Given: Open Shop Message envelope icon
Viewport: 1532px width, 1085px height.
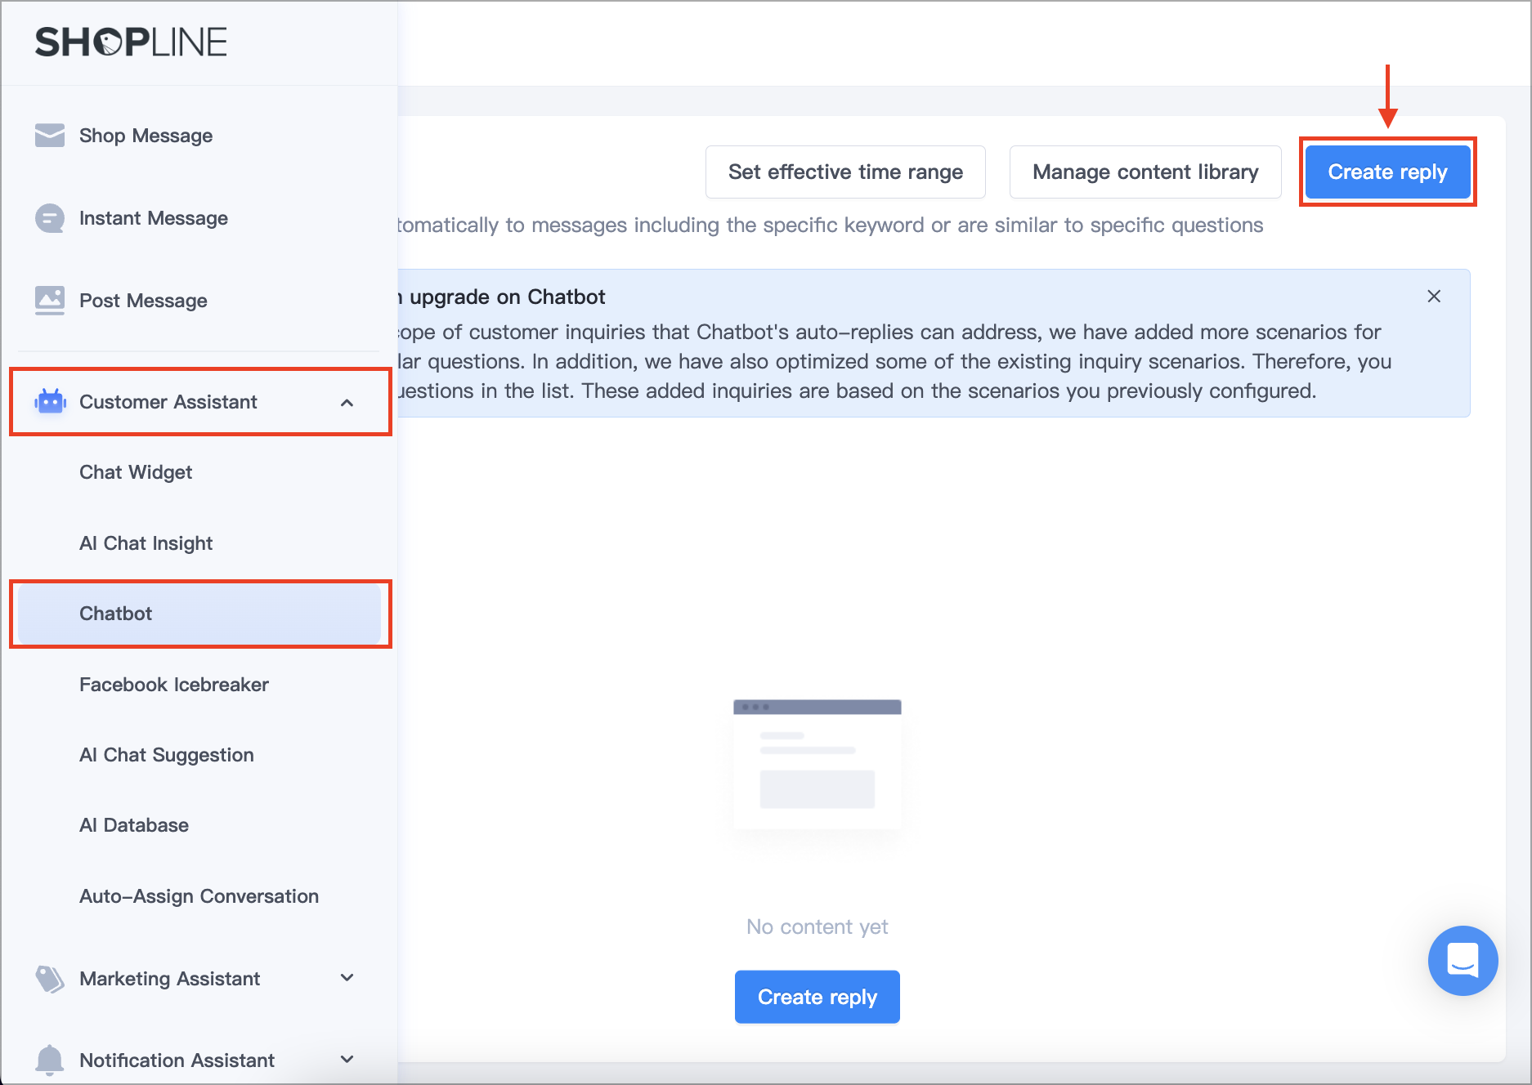Looking at the screenshot, I should click(50, 136).
